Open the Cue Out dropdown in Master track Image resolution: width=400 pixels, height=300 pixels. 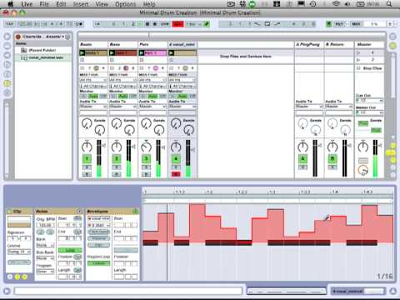point(369,100)
